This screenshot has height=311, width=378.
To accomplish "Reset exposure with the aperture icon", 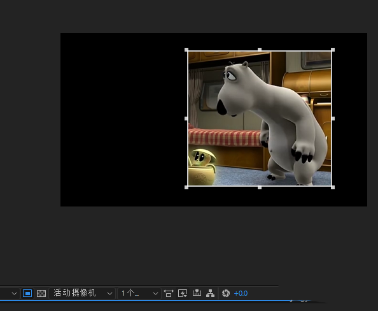I will coord(226,293).
